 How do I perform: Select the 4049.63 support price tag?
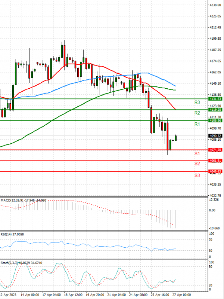[215, 171]
